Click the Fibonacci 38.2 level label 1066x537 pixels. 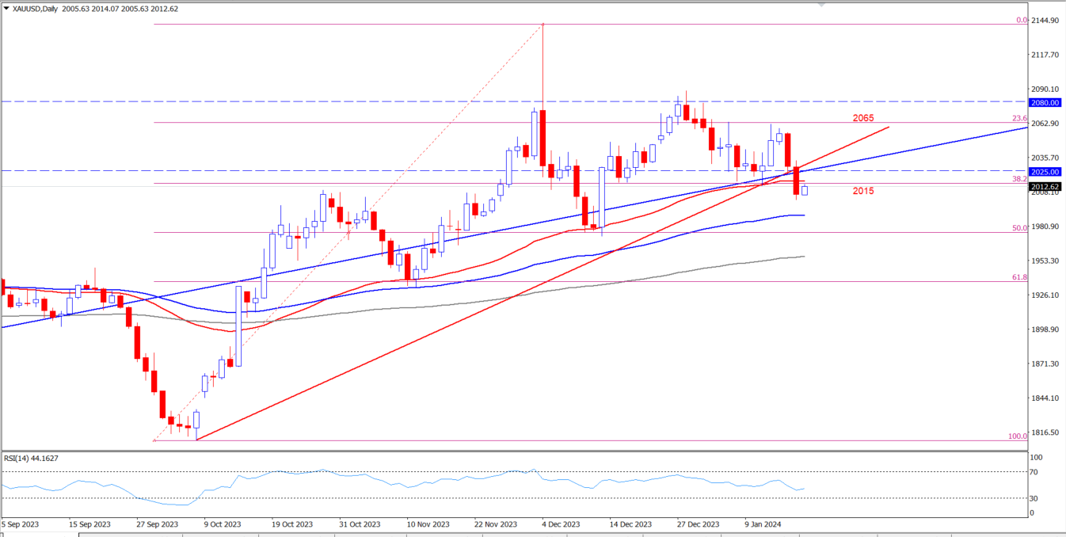tap(1020, 180)
